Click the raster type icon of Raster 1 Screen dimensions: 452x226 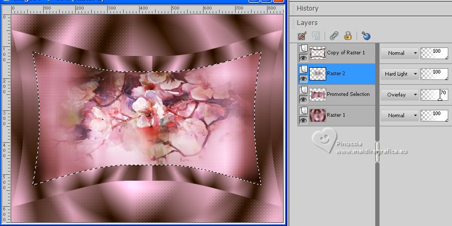(303, 111)
